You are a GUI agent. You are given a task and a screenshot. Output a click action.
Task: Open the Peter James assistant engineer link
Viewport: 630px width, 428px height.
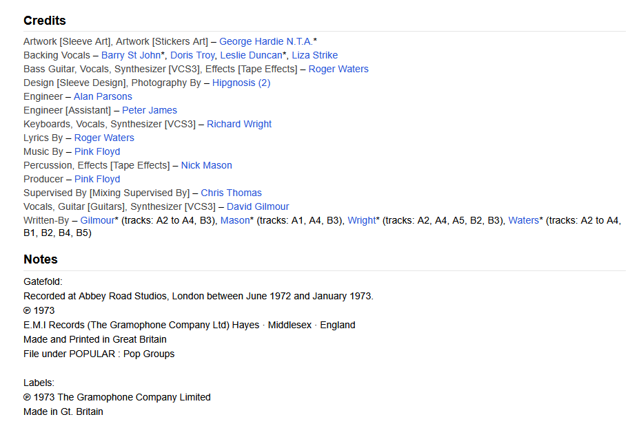(x=150, y=110)
